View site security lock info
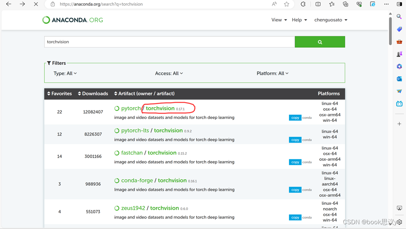Viewport: 406px width, 229px height. click(x=53, y=4)
